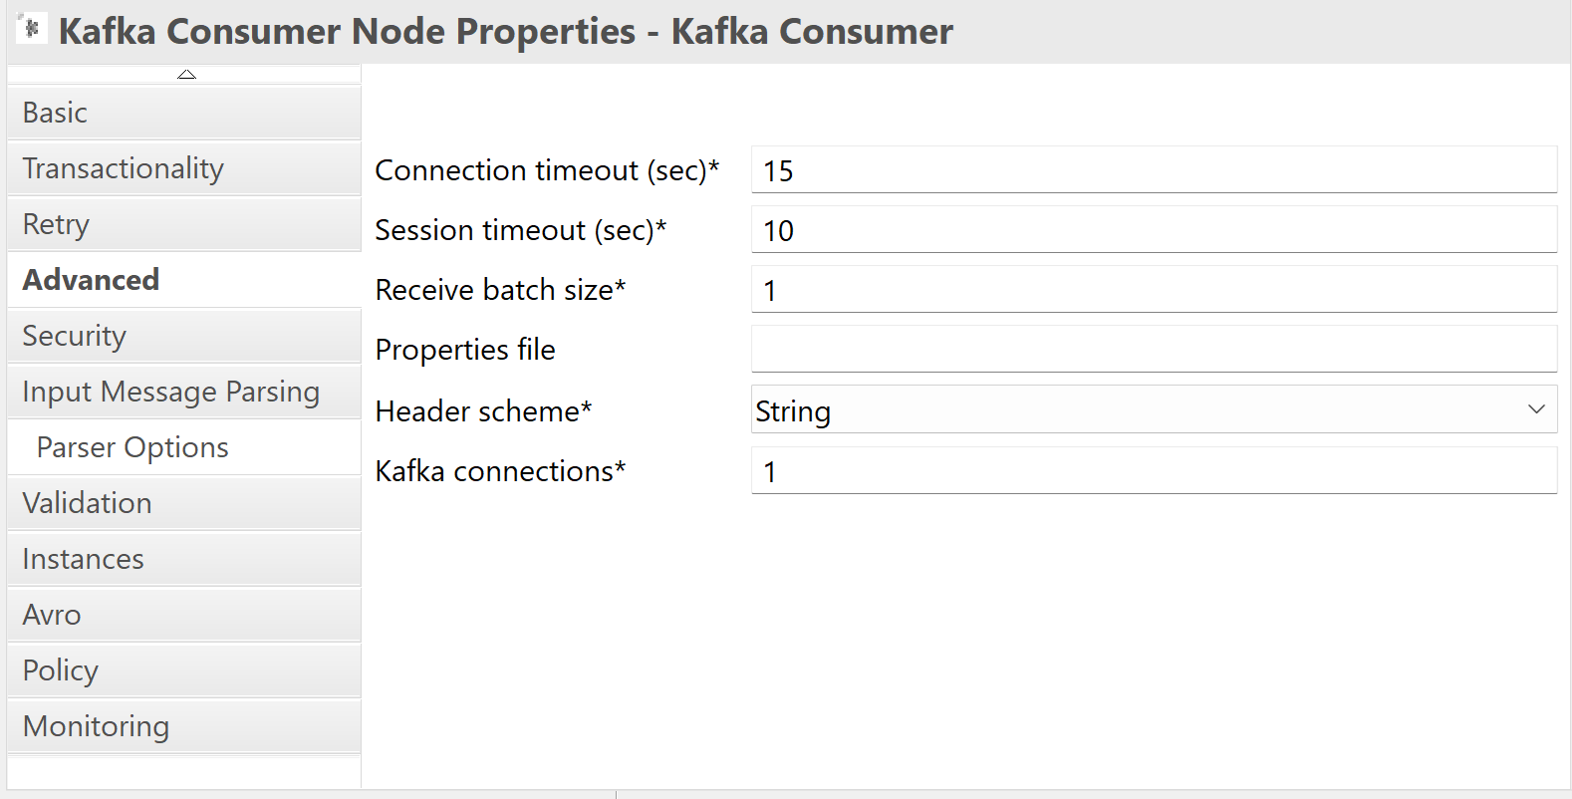The height and width of the screenshot is (799, 1572).
Task: Open the Basic tab
Action: 184,113
